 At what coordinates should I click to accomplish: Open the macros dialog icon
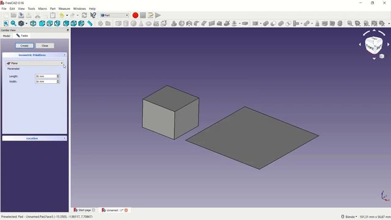tap(150, 15)
